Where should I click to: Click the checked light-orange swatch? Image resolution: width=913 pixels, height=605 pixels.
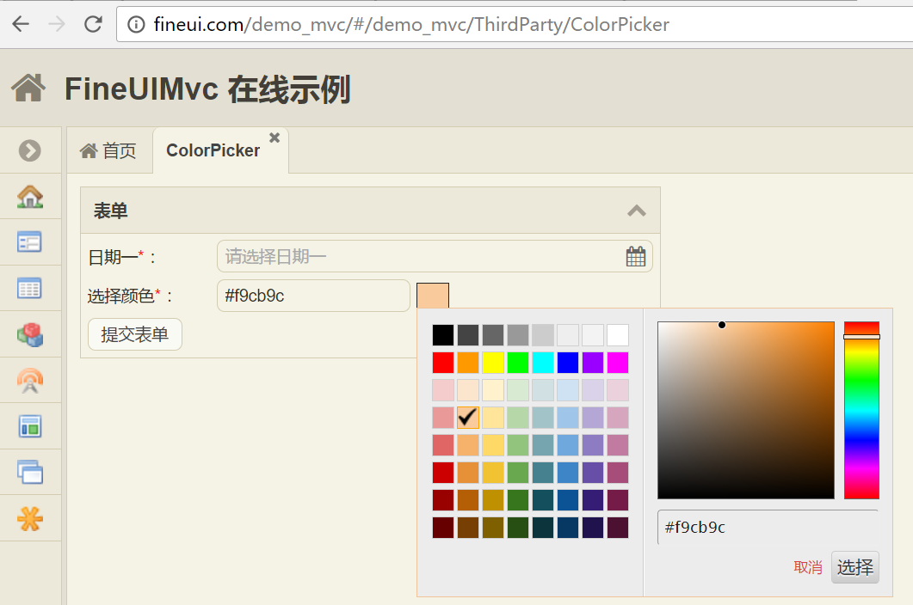[x=467, y=417]
